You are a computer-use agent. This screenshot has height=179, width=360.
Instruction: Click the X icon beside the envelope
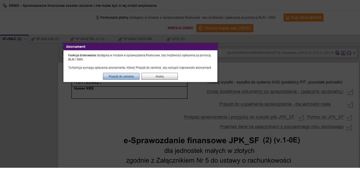[354, 53]
